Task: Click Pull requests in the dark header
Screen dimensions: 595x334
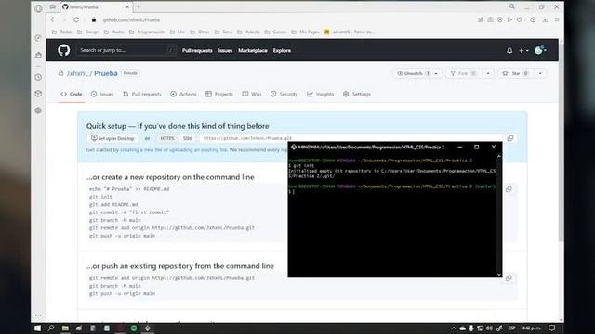Action: (x=197, y=50)
